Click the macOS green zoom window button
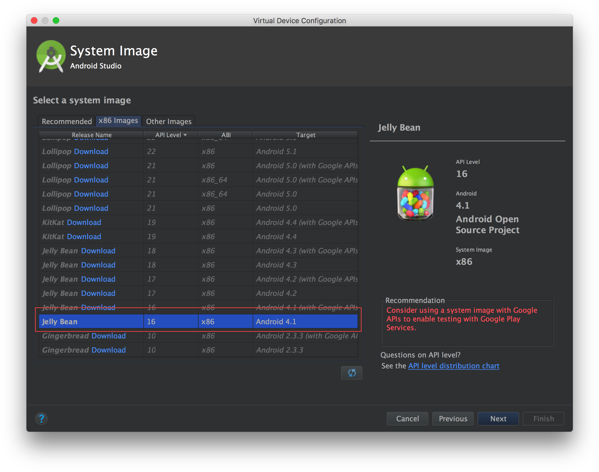This screenshot has width=599, height=472. (56, 20)
